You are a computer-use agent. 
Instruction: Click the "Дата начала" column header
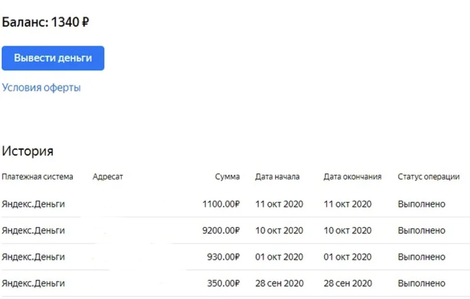[x=277, y=177]
